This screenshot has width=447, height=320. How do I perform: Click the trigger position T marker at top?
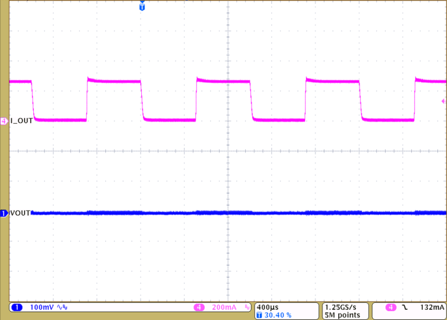coord(142,6)
